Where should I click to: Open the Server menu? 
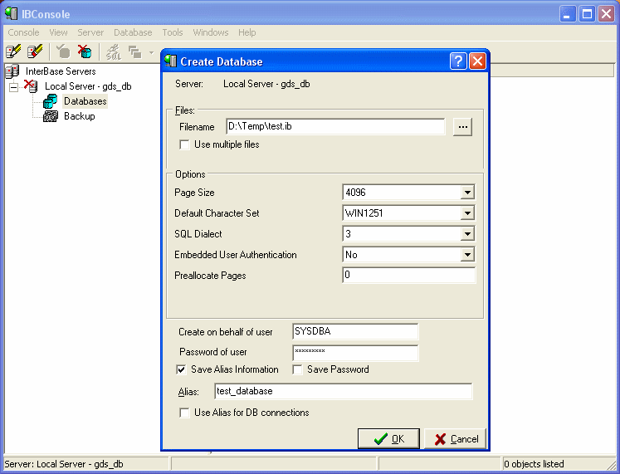coord(90,32)
